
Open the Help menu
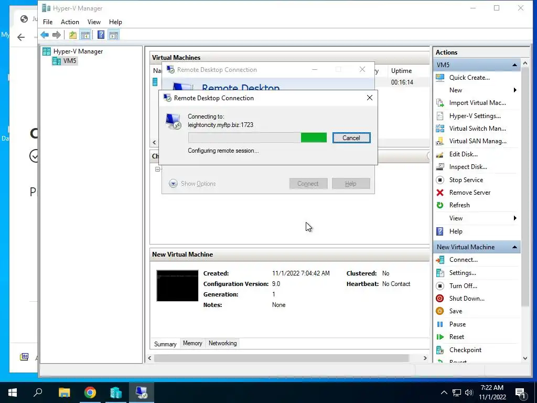click(115, 22)
